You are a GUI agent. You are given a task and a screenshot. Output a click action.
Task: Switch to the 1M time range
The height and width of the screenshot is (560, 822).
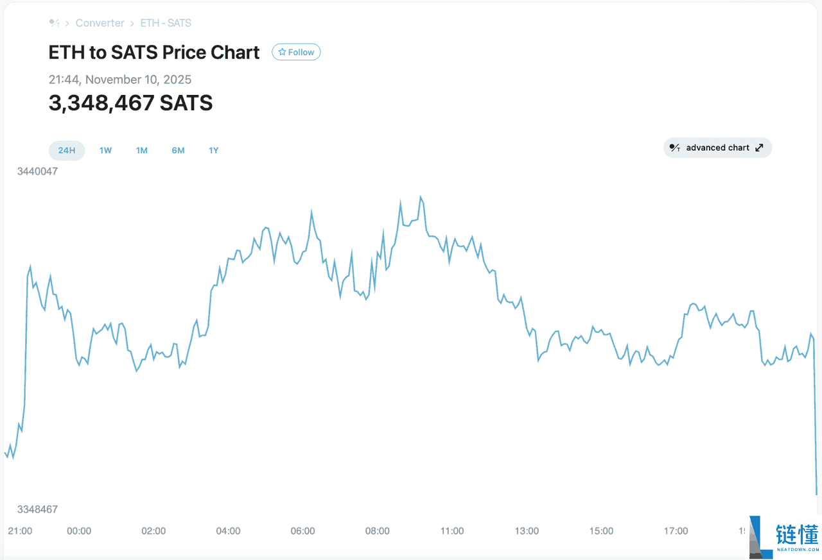tap(141, 151)
